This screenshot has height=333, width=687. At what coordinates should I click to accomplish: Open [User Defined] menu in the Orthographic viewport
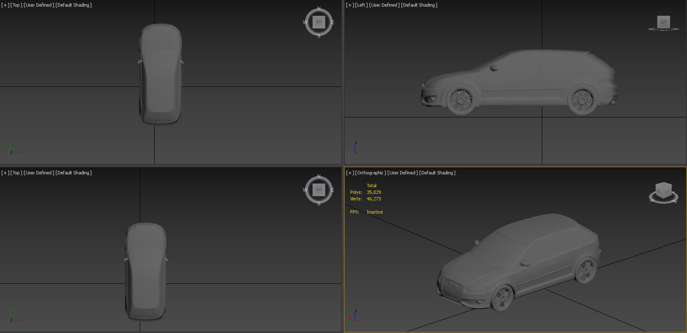point(403,173)
